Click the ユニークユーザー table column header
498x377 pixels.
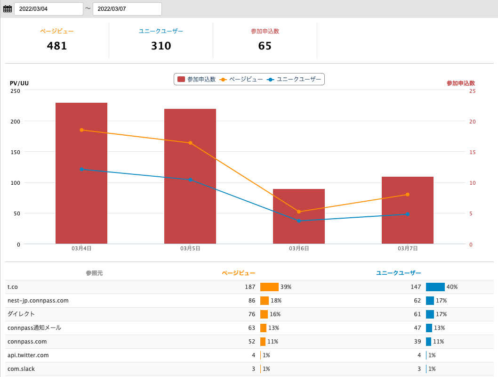click(399, 273)
